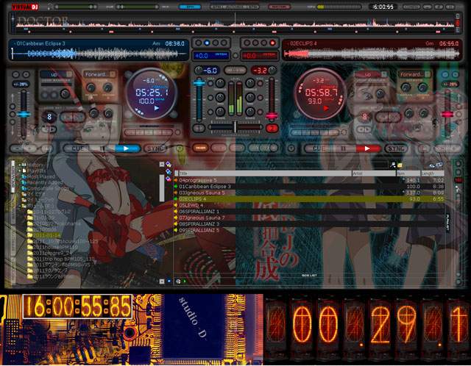The image size is (471, 366).
Task: Toggle right channel red headphone cue button
Action: 272,129
